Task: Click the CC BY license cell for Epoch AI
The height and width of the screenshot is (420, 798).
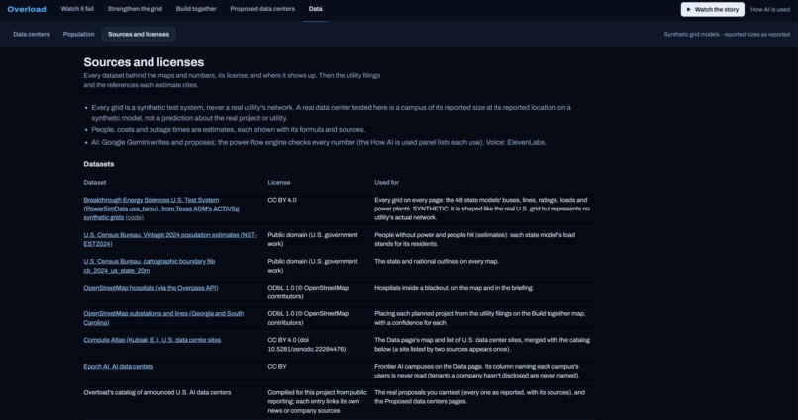Action: pos(277,367)
